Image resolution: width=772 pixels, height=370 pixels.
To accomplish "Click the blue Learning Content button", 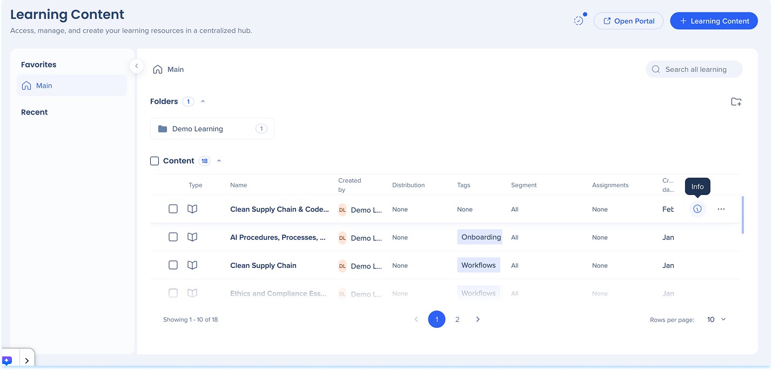I will pos(714,21).
